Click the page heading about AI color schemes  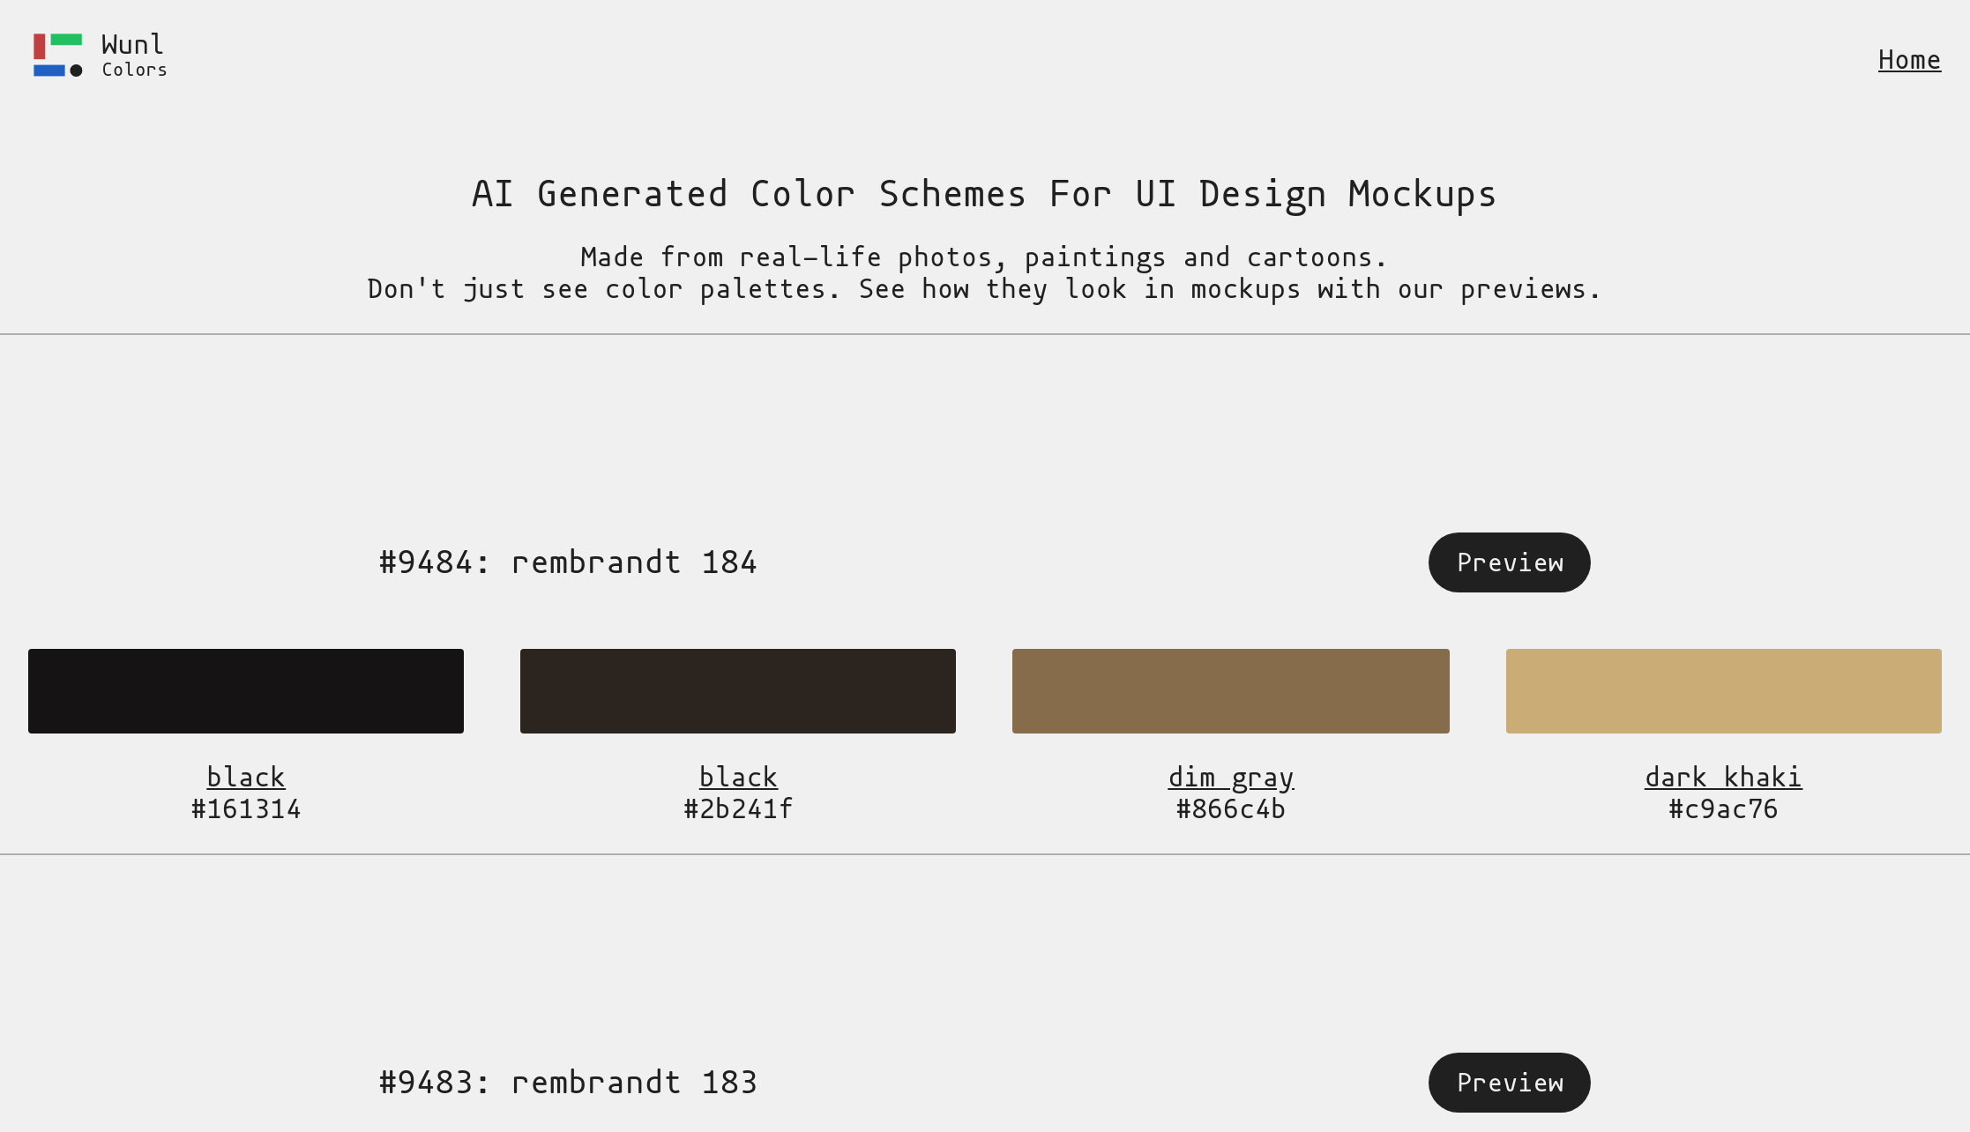click(x=984, y=193)
